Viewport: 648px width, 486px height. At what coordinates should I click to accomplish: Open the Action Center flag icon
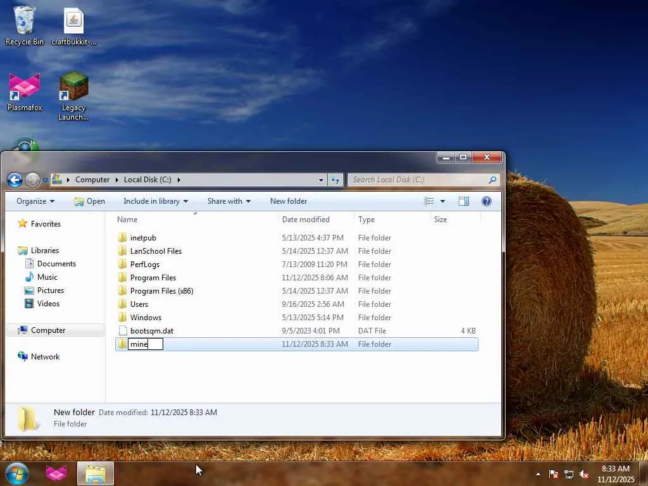pyautogui.click(x=553, y=474)
